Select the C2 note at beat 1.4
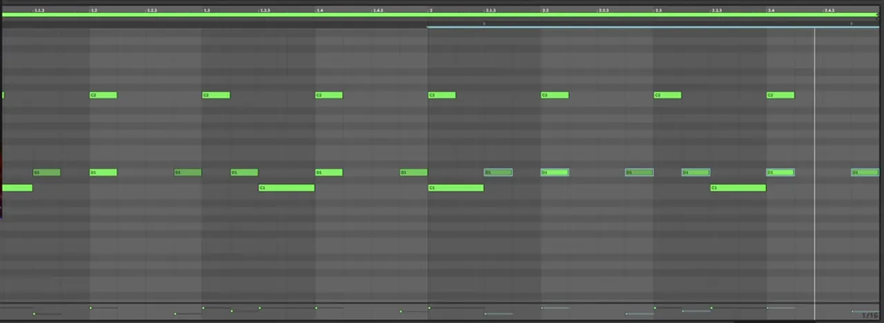The height and width of the screenshot is (323, 884). (x=329, y=95)
